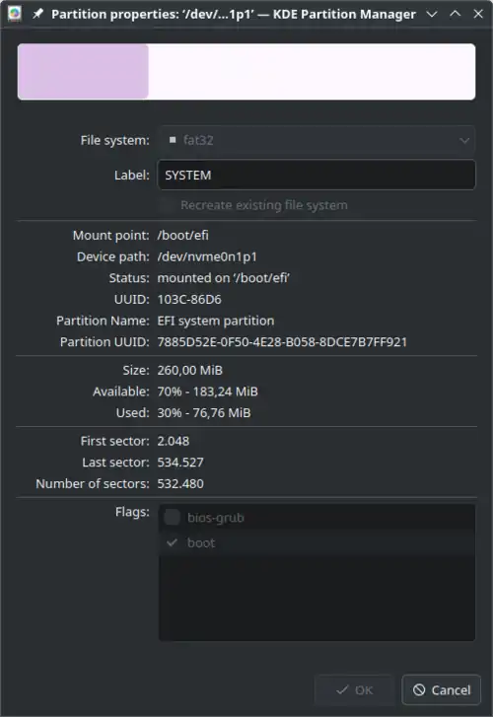
Task: Minimize the Partition properties window
Action: [x=431, y=14]
